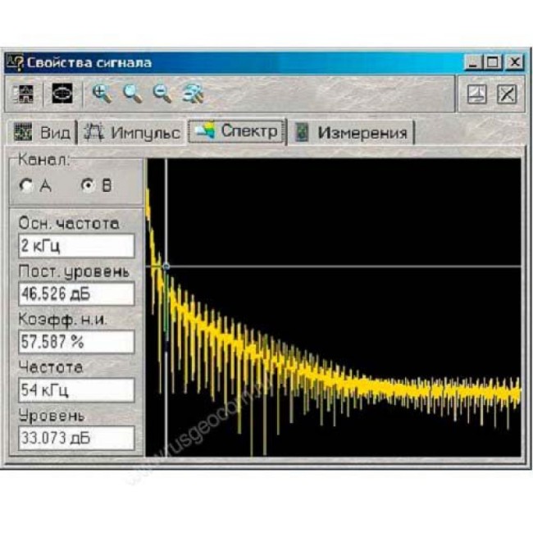Select the Спектр tab
Image resolution: width=533 pixels, height=533 pixels.
236,131
